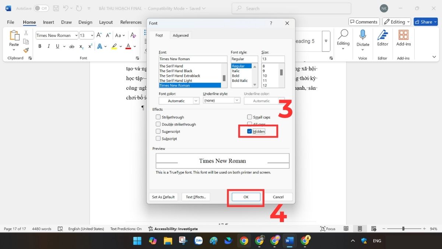Uncheck the Hidden checkbox
The image size is (442, 249).
click(250, 131)
